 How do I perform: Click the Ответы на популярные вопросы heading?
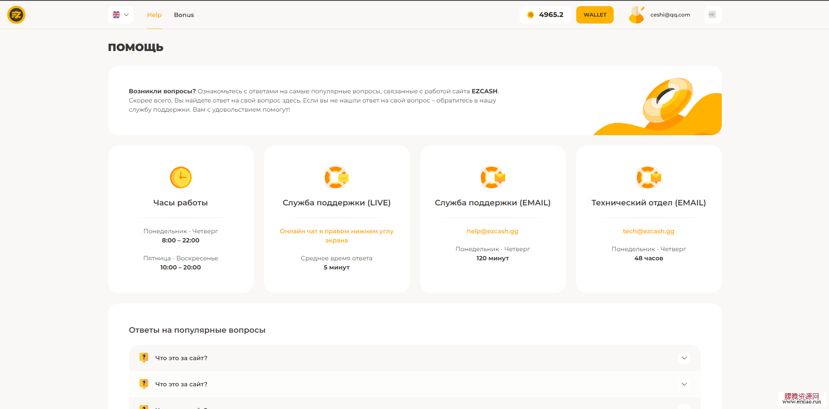click(x=197, y=330)
